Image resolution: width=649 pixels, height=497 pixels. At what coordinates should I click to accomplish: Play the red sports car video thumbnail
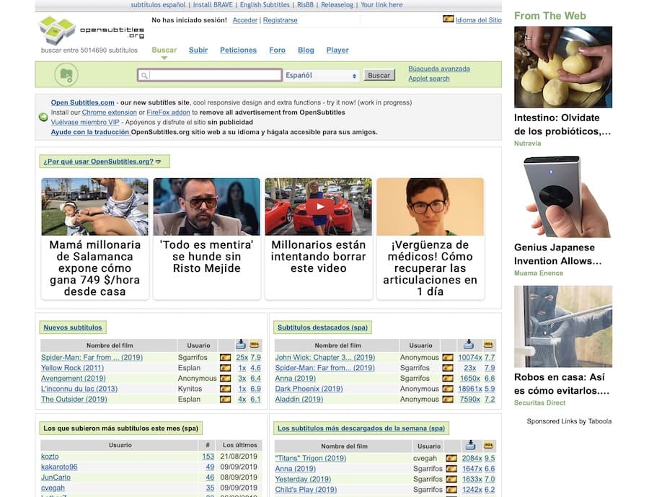pos(318,206)
